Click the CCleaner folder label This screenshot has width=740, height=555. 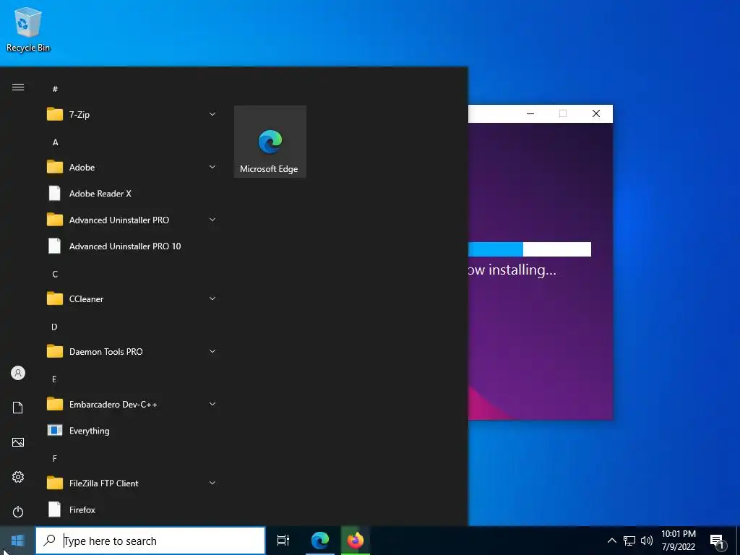coord(87,299)
